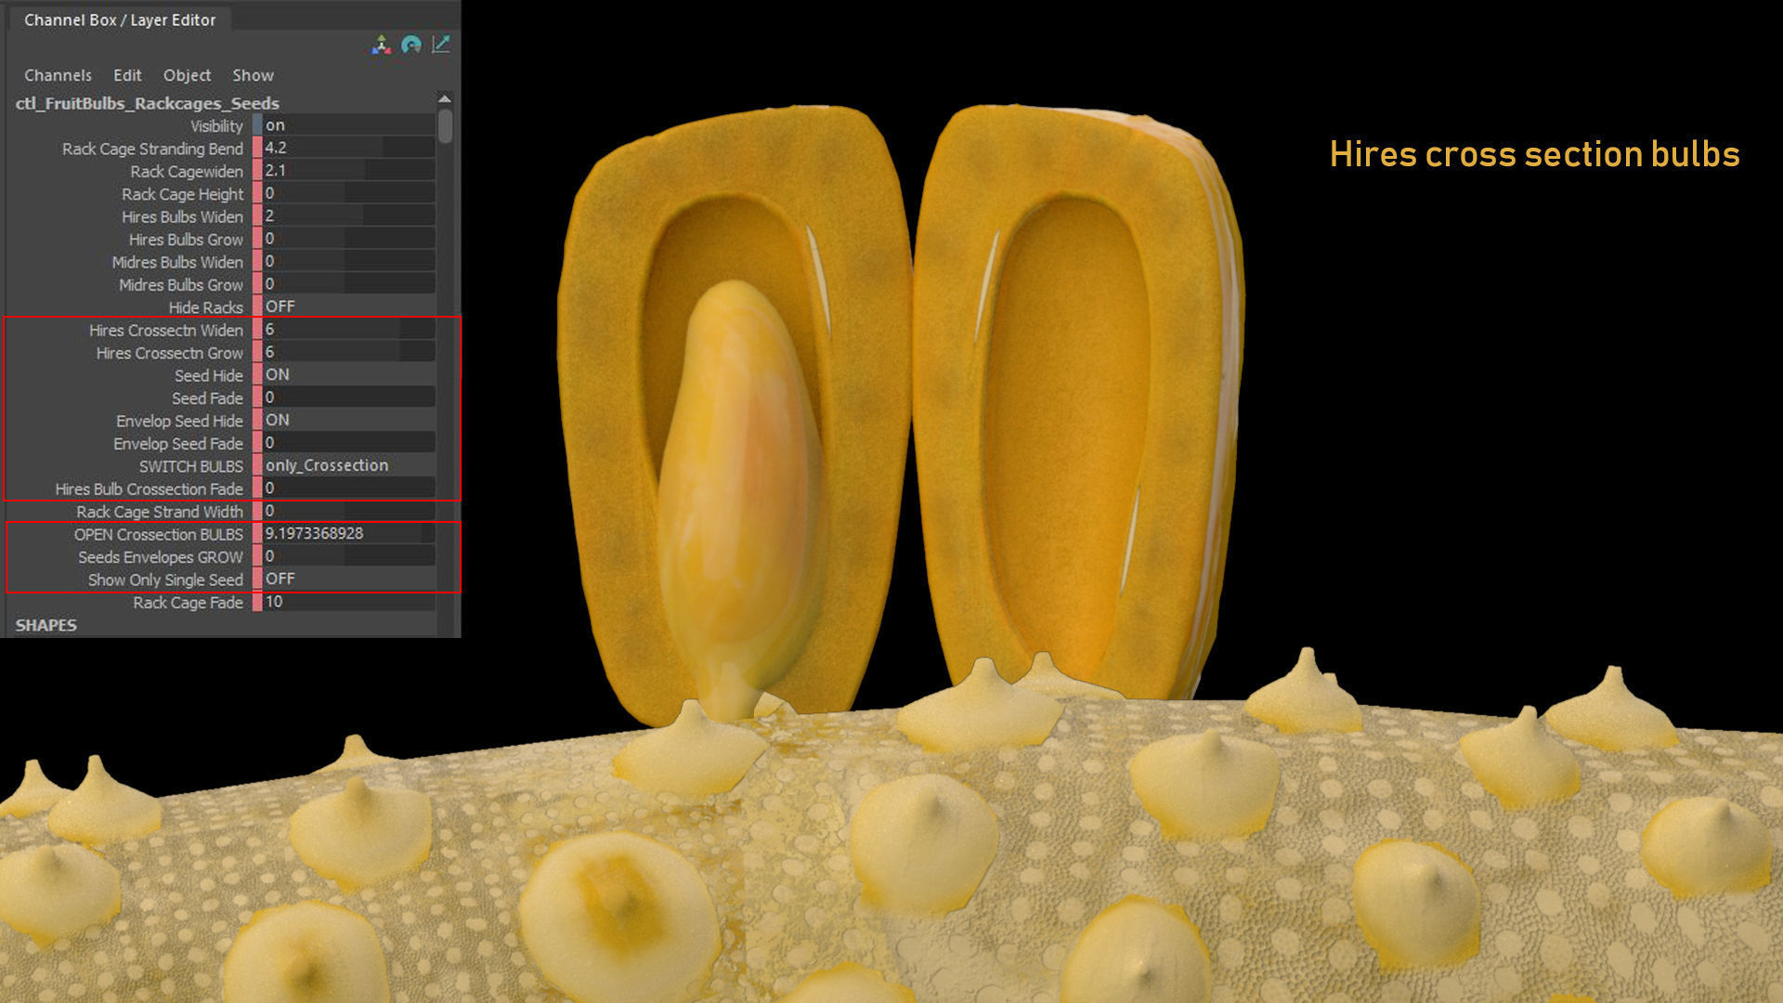Click Rack Cagewiden value 2.1
The height and width of the screenshot is (1003, 1783).
click(348, 171)
